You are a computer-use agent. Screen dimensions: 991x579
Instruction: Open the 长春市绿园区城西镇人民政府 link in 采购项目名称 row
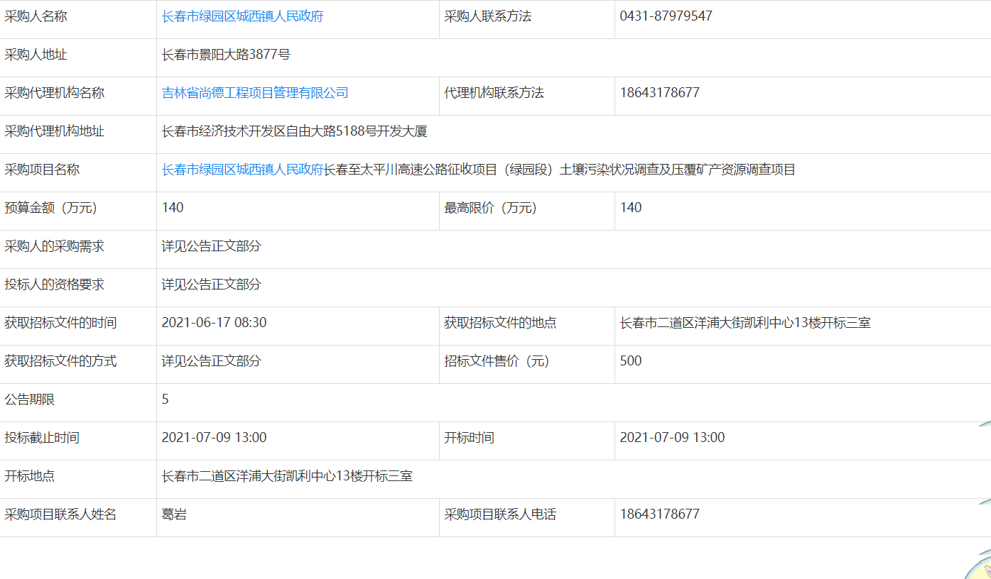242,170
